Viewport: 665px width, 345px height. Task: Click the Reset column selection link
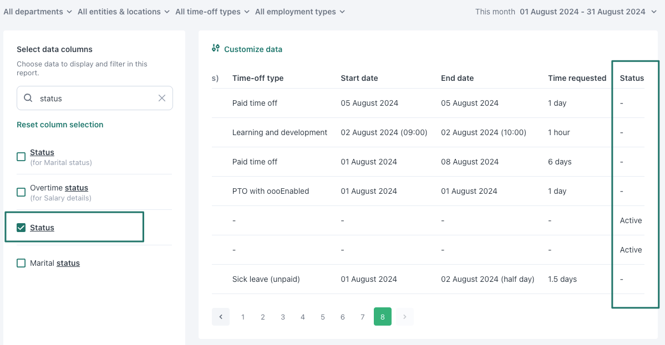(x=60, y=125)
